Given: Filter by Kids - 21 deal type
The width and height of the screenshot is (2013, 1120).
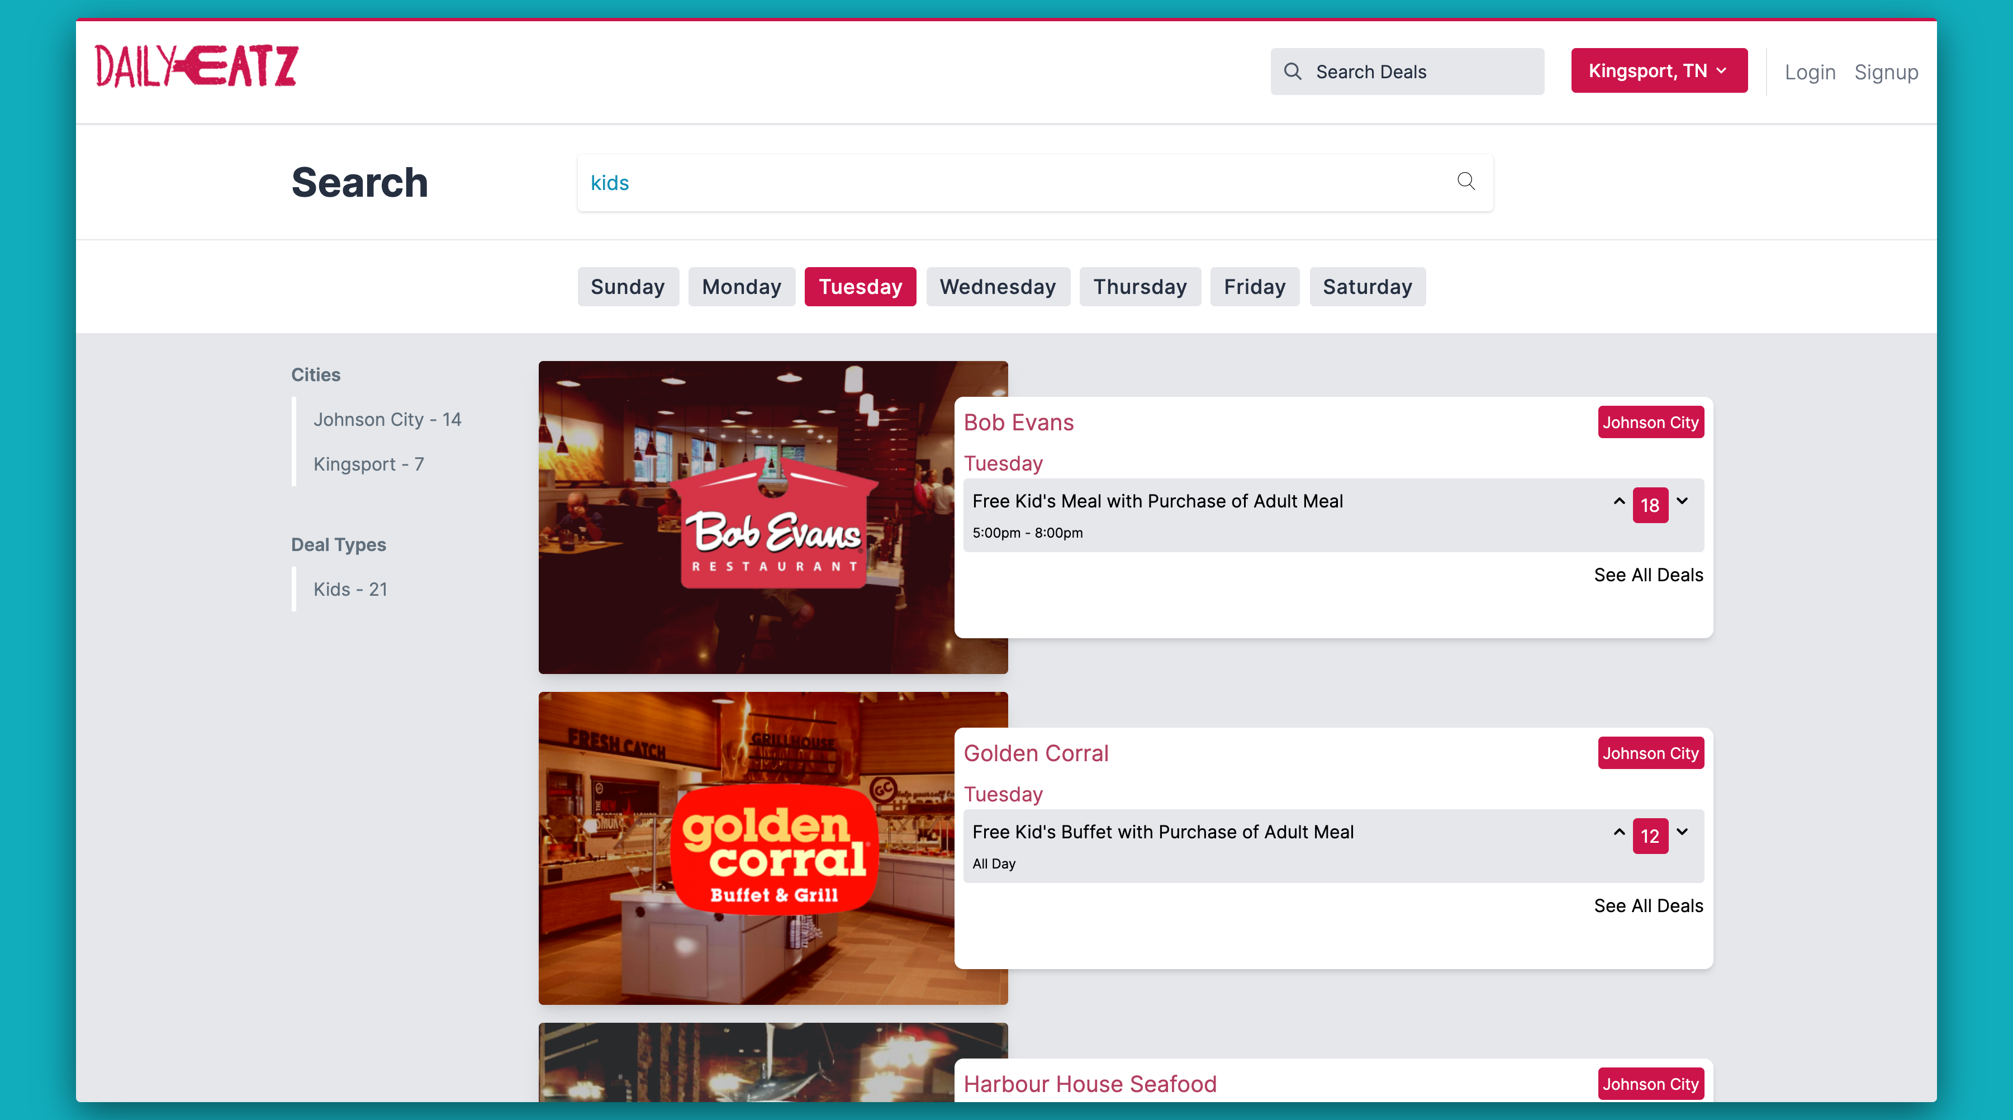Looking at the screenshot, I should tap(350, 589).
